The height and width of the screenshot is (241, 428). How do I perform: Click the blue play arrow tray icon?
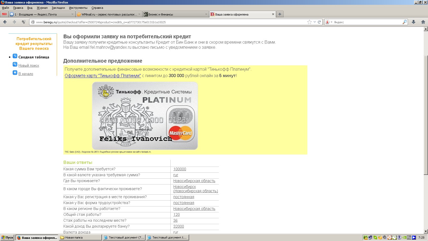click(414, 238)
